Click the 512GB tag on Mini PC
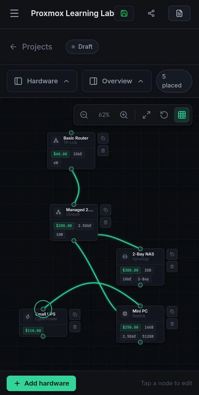Screen dimensions: 199x395 pyautogui.click(x=148, y=336)
